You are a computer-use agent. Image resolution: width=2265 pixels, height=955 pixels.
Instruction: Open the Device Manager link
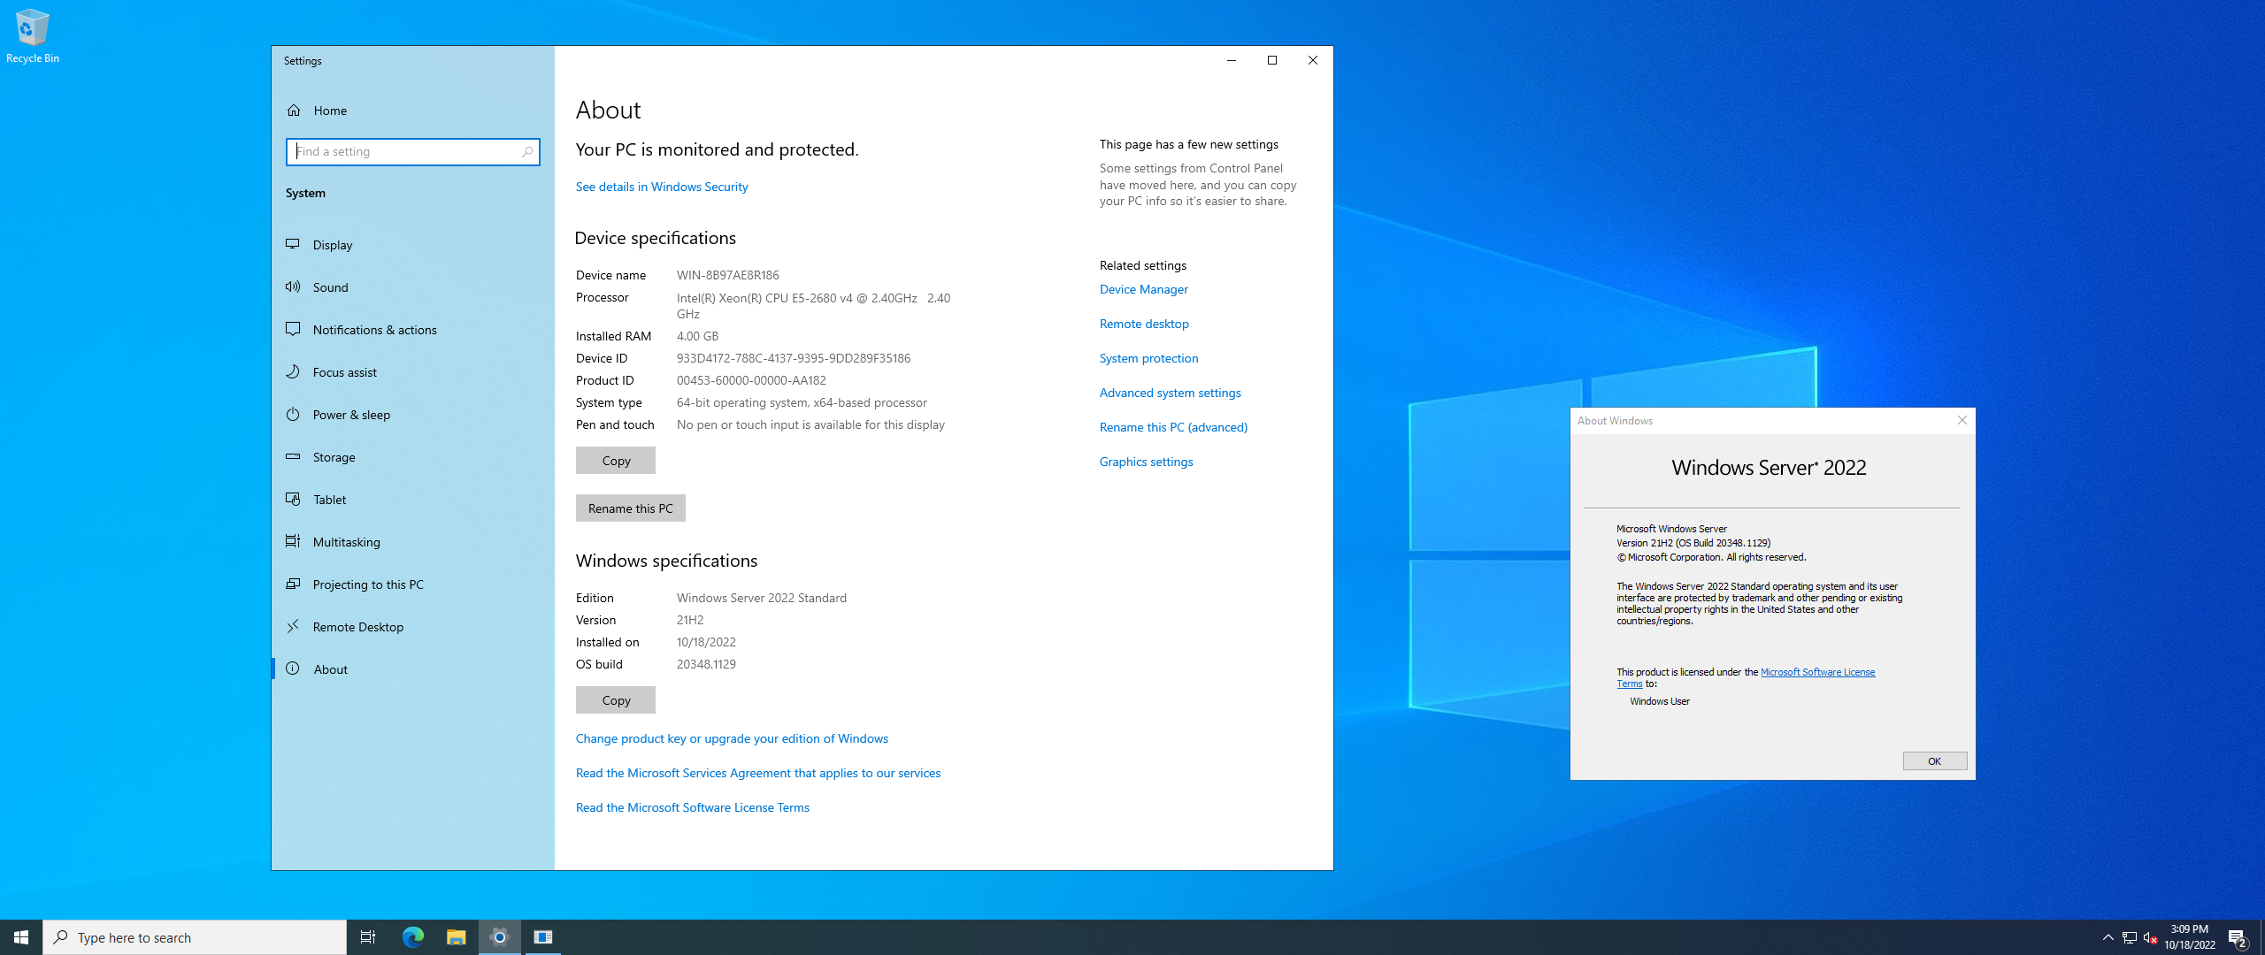tap(1144, 289)
